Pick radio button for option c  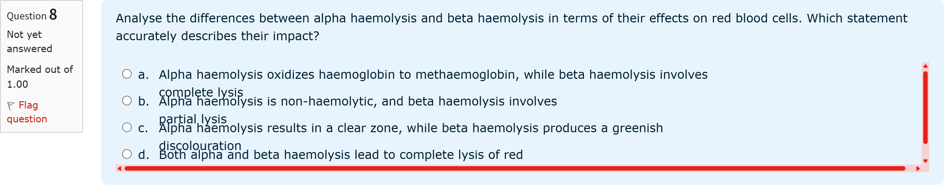pyautogui.click(x=127, y=128)
